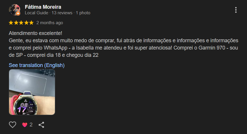Click the third star in the rating

[21, 23]
